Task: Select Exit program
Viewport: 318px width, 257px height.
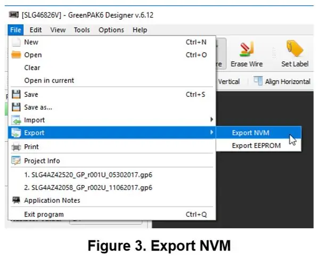Action: coord(112,214)
